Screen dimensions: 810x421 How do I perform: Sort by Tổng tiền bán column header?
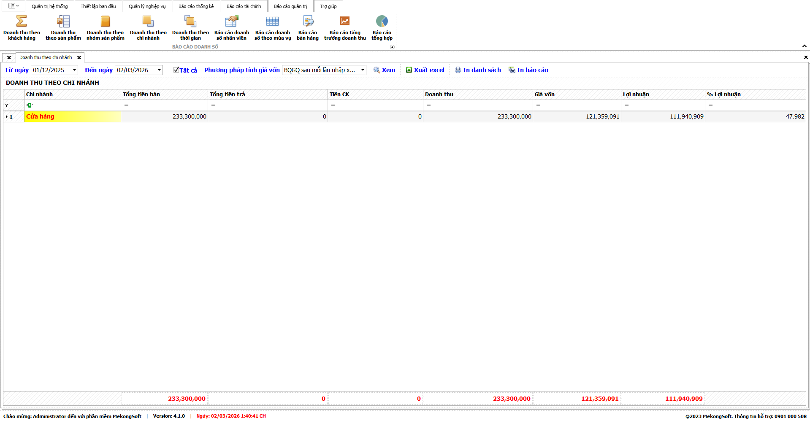point(165,94)
